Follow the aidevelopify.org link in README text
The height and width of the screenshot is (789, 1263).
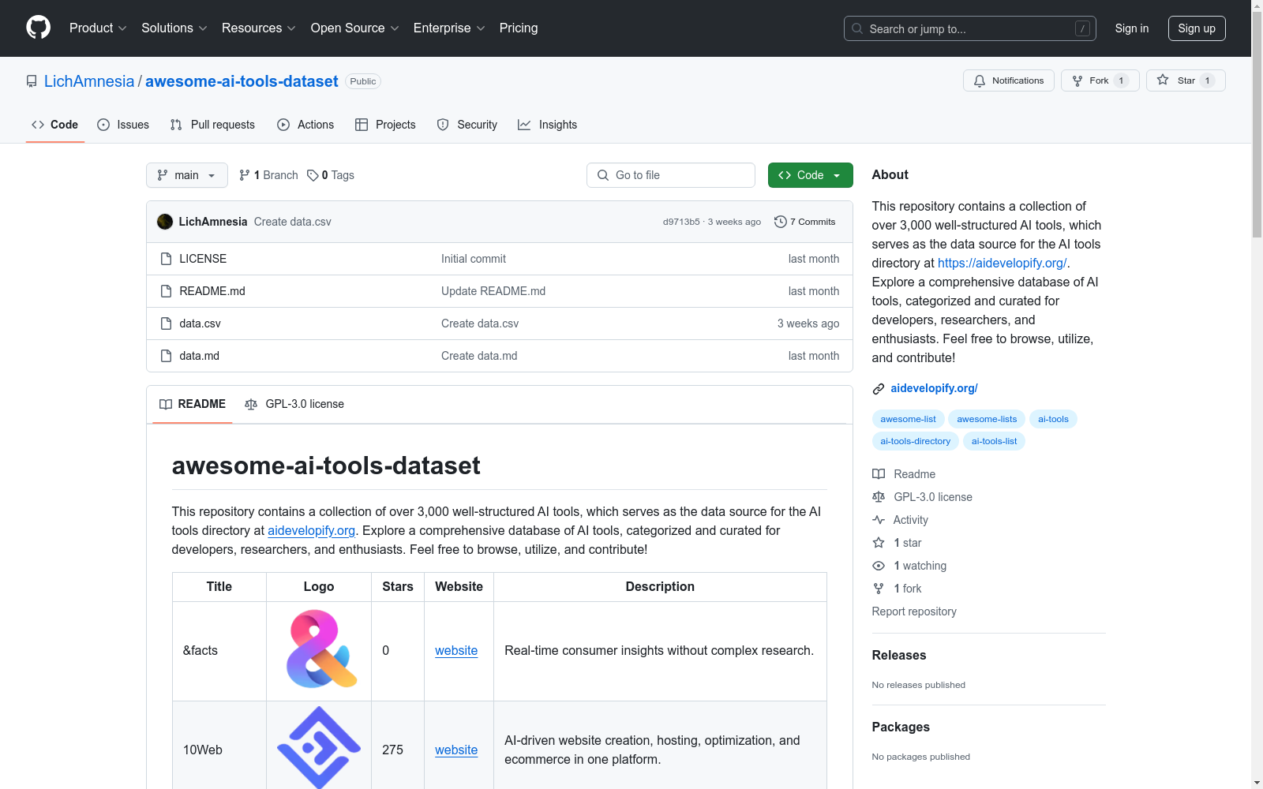click(311, 530)
